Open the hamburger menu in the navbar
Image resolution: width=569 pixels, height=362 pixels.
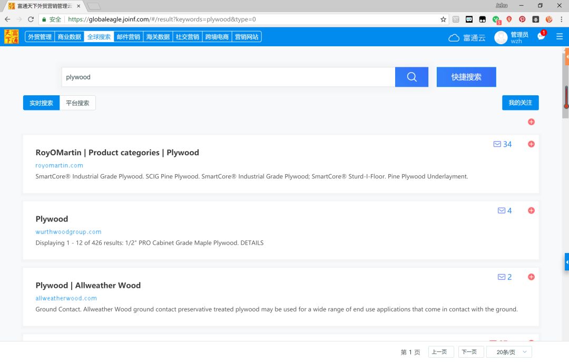[559, 37]
